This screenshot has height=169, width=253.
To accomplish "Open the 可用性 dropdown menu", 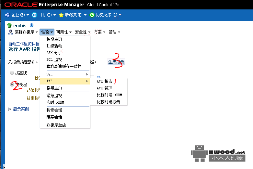I will (64, 32).
